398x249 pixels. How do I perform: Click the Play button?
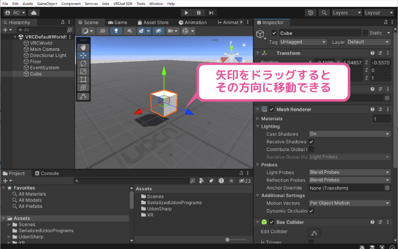[x=187, y=13]
